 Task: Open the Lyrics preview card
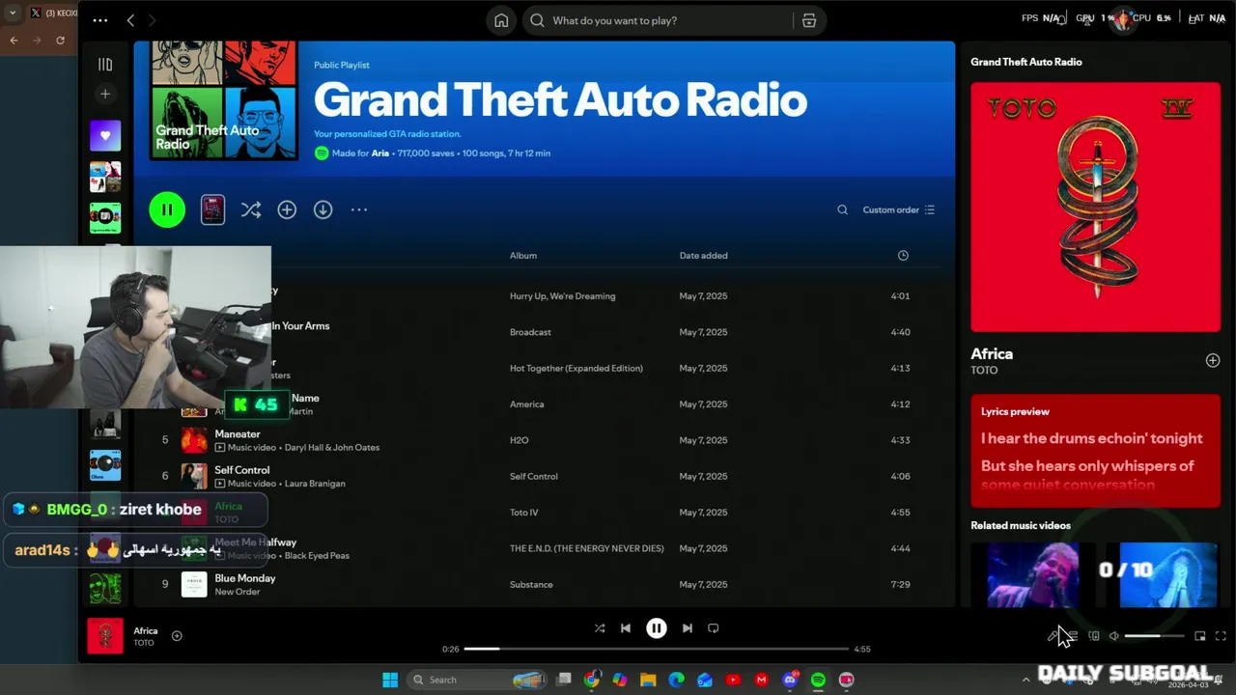point(1095,451)
